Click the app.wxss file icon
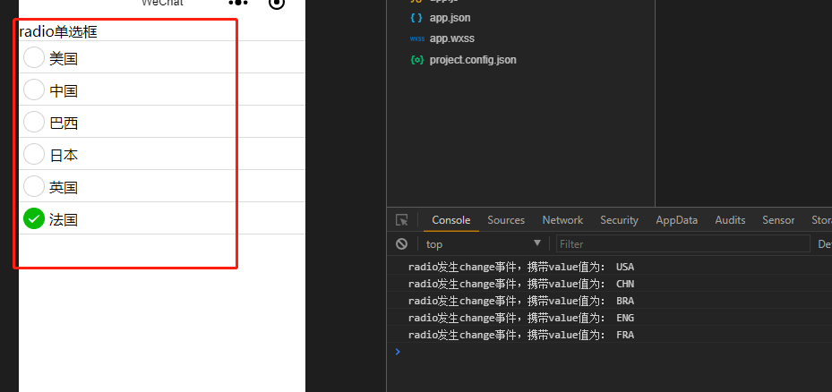 pyautogui.click(x=416, y=38)
